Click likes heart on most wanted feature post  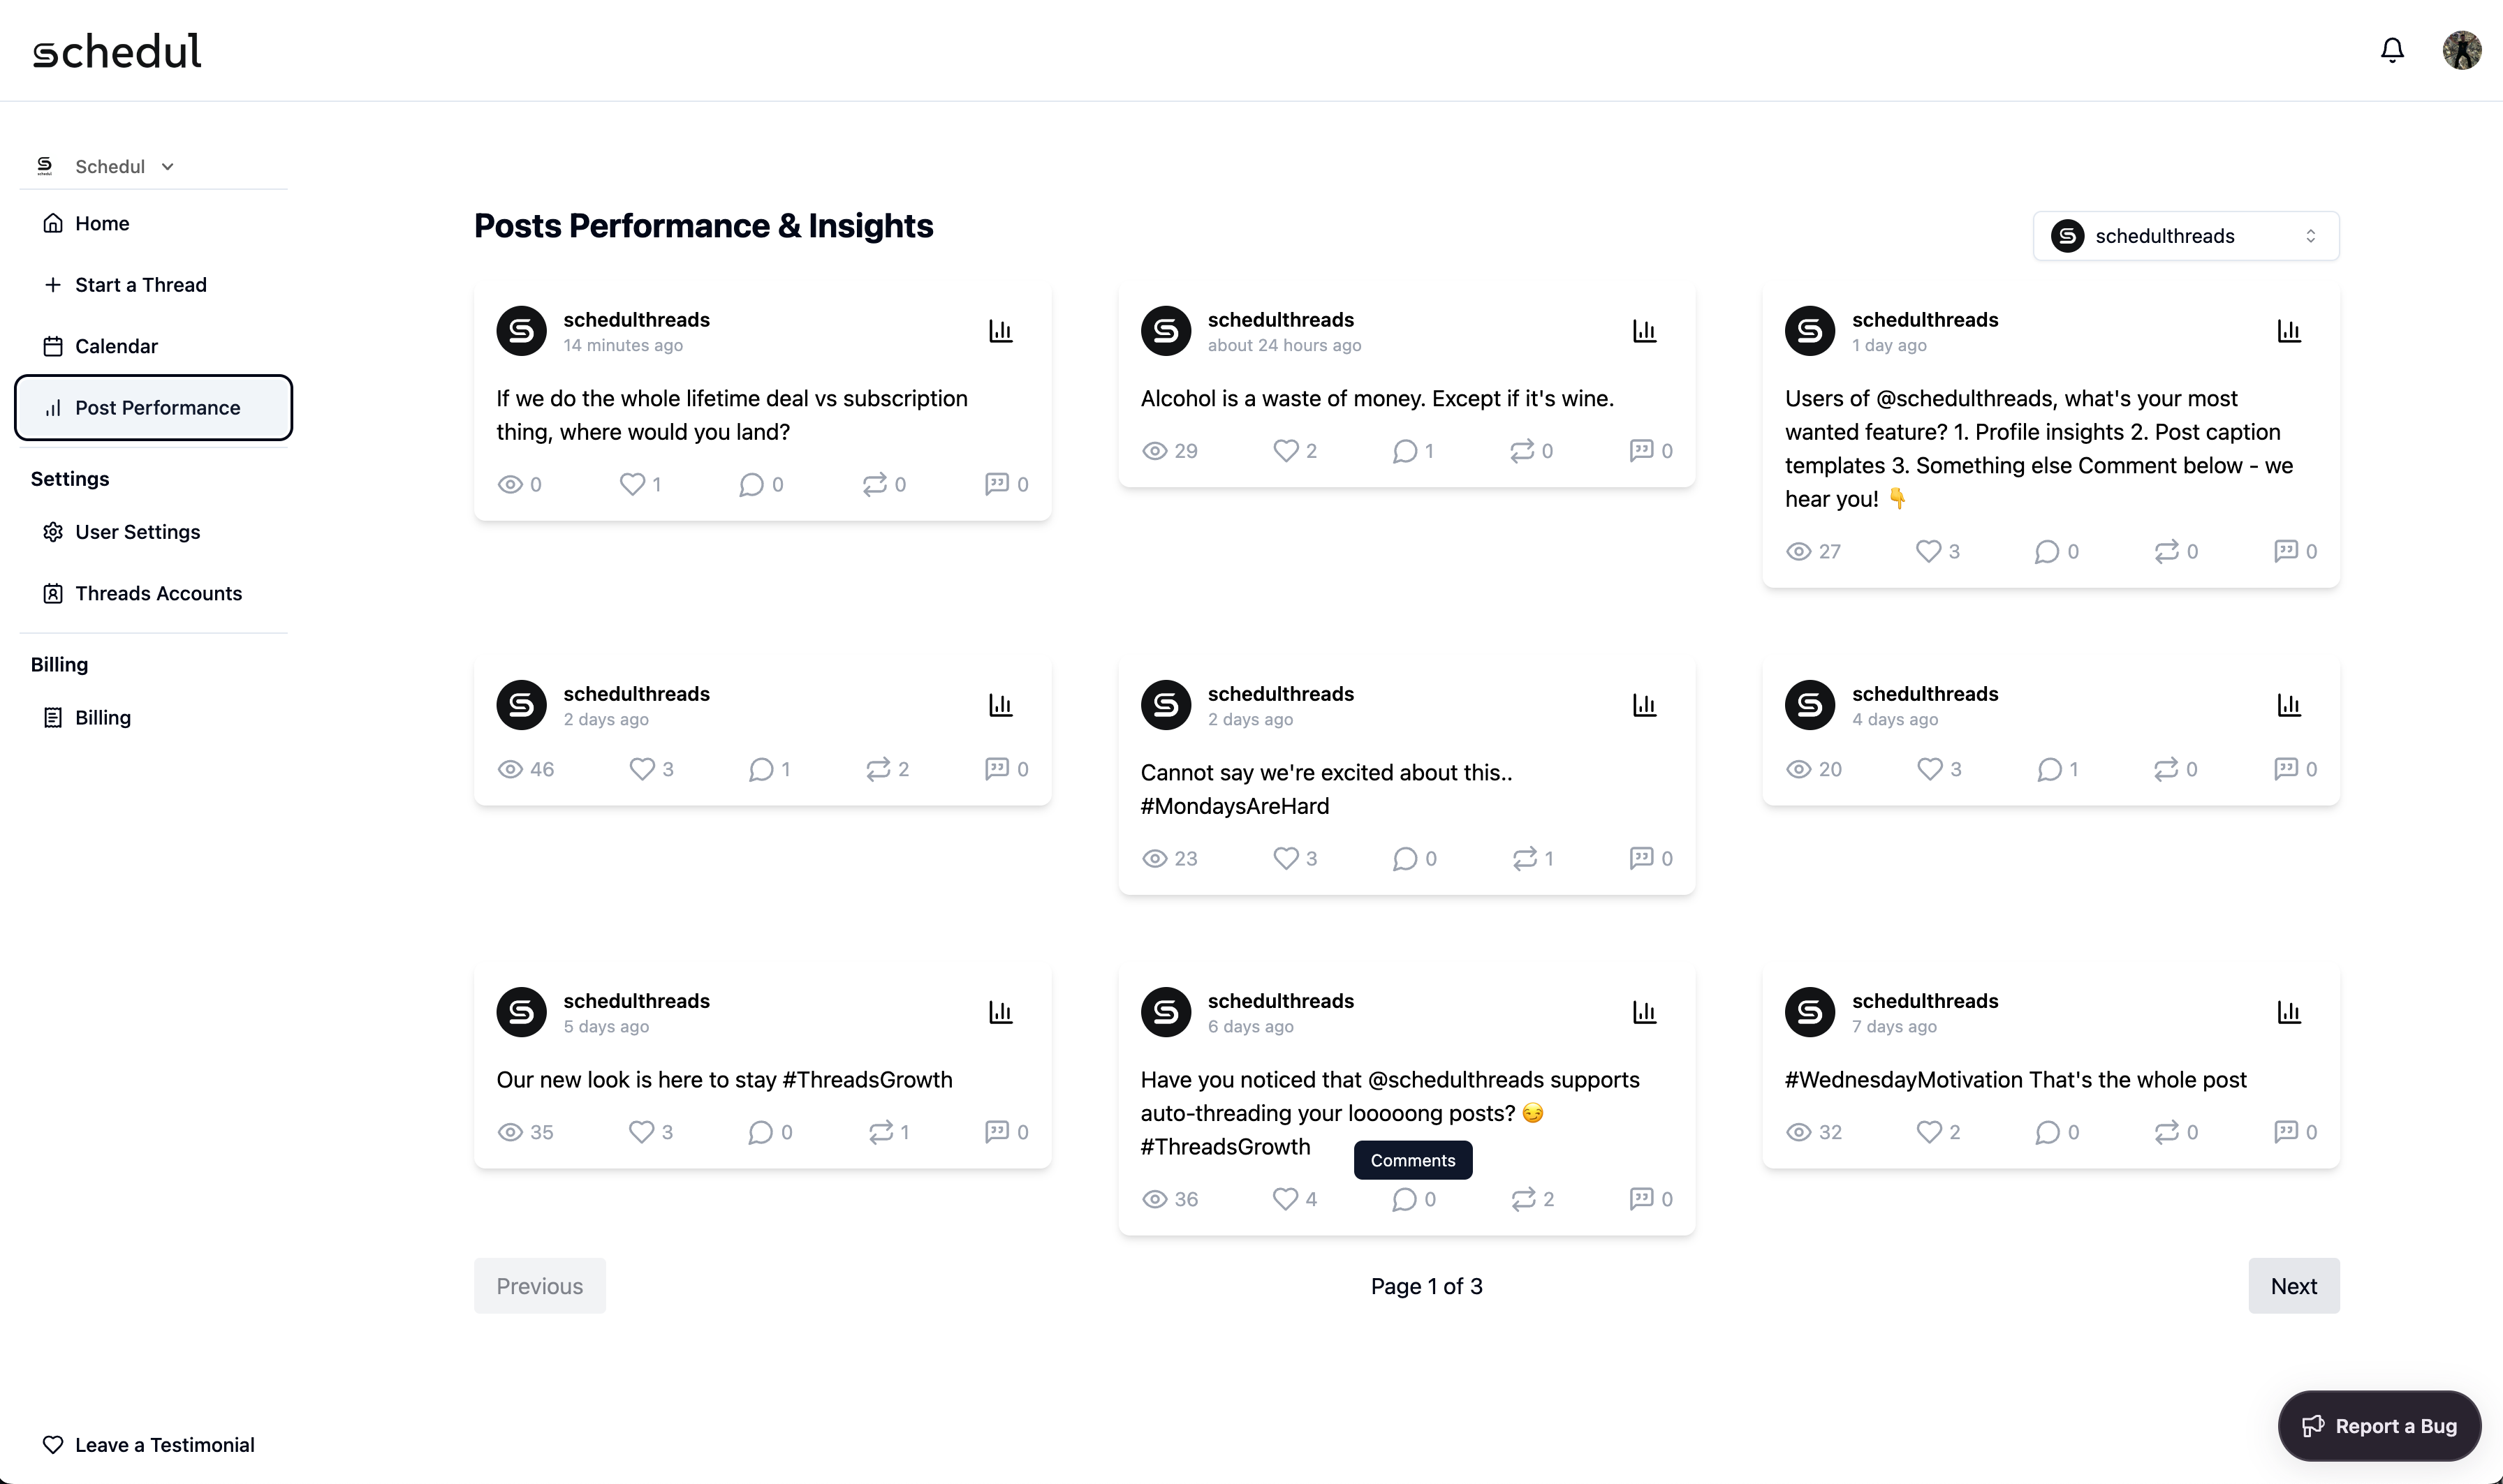1929,551
